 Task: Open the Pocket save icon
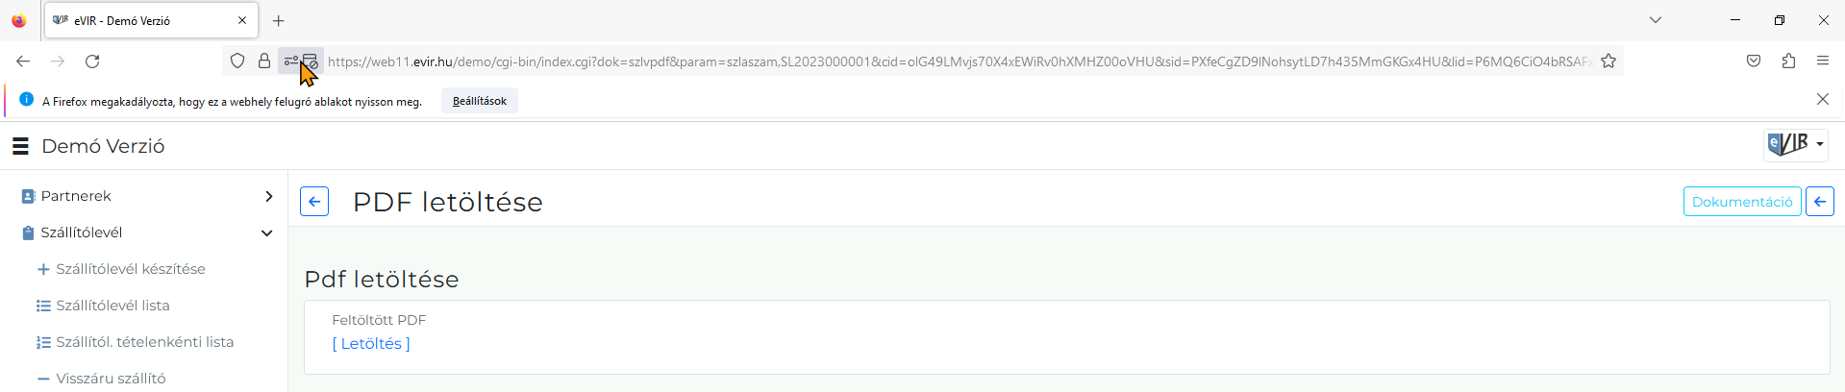pyautogui.click(x=1754, y=61)
